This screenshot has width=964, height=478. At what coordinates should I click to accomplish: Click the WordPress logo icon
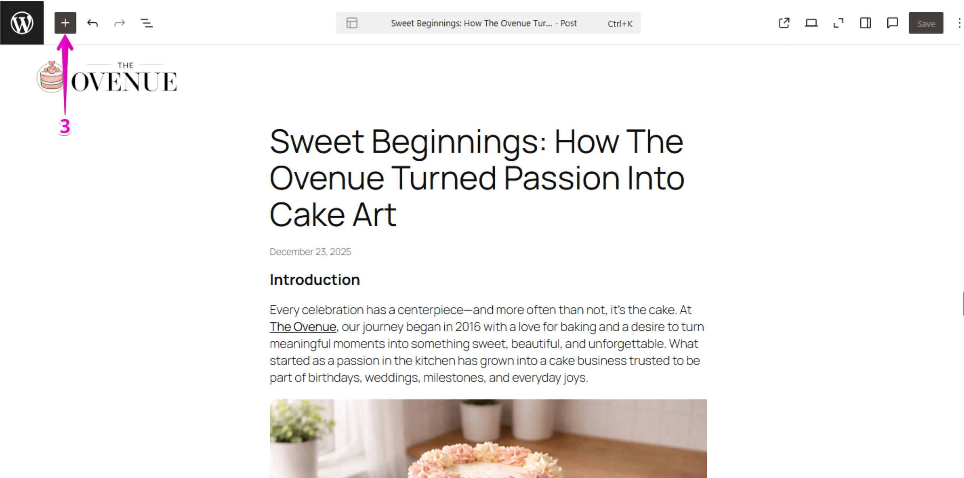(22, 23)
